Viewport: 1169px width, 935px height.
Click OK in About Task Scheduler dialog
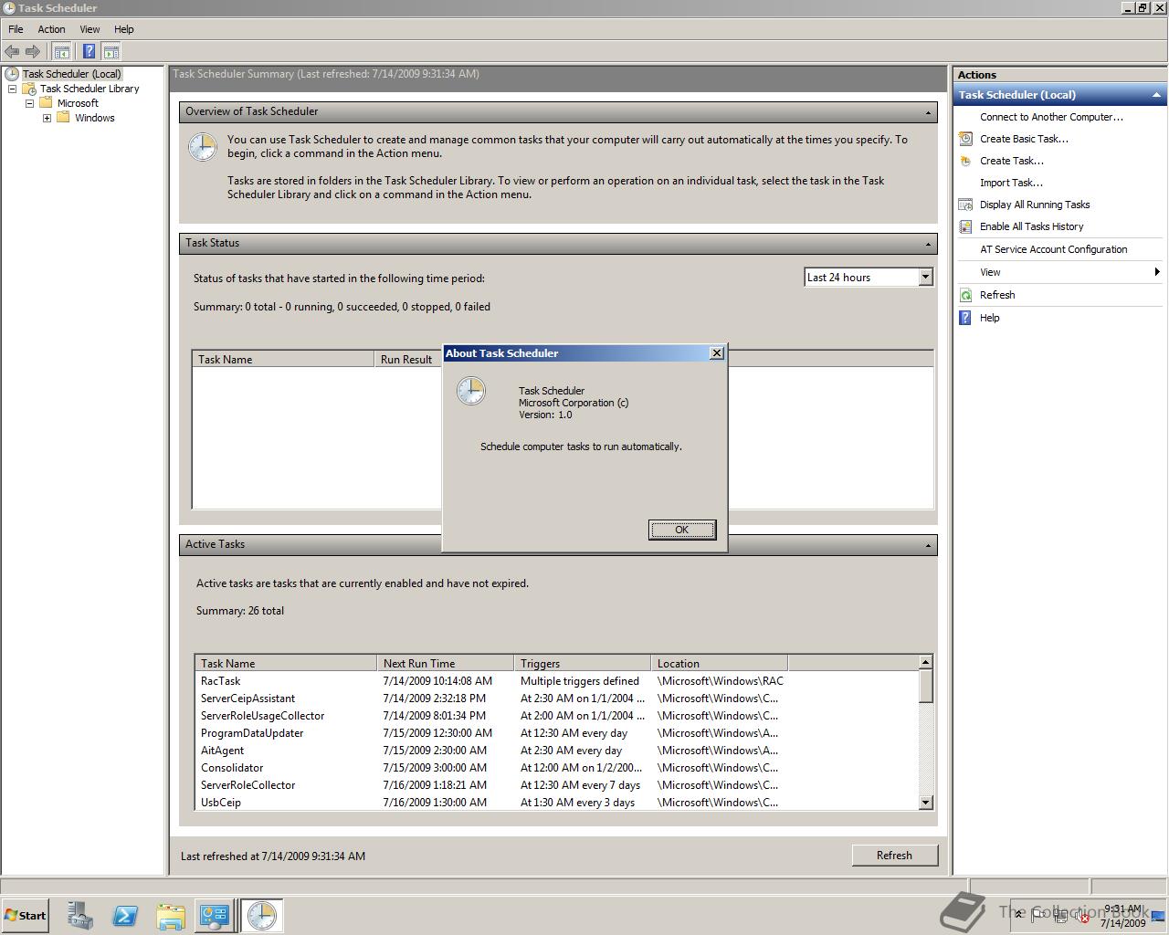682,530
